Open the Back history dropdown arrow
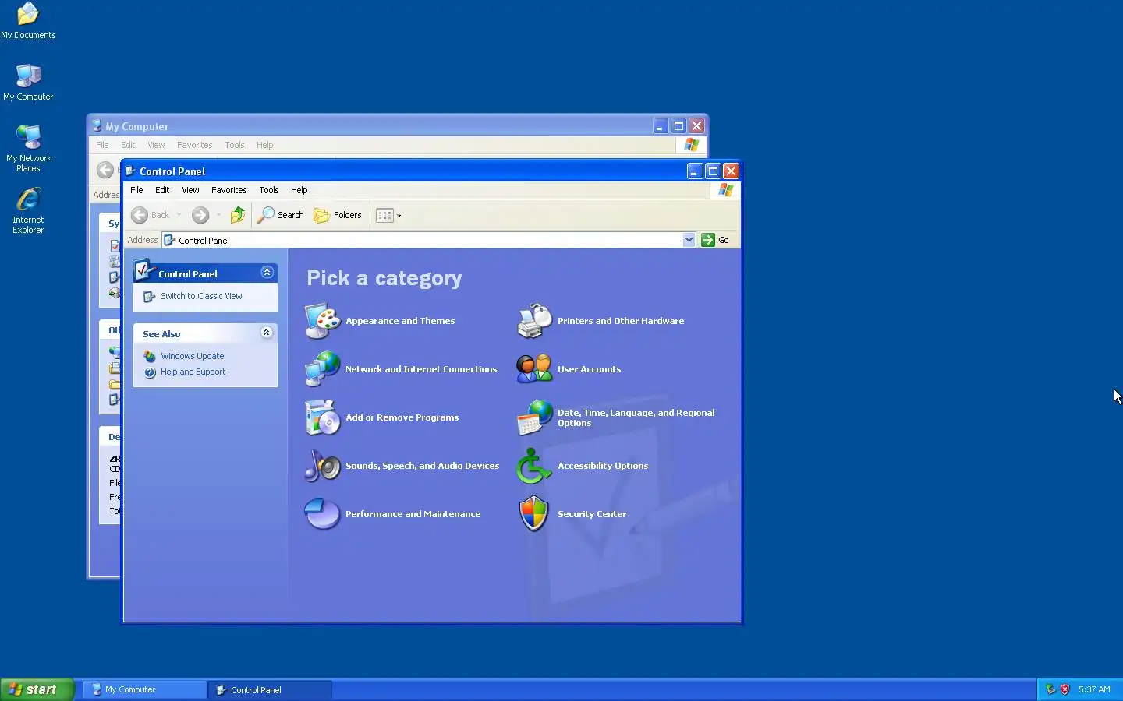 tap(179, 215)
